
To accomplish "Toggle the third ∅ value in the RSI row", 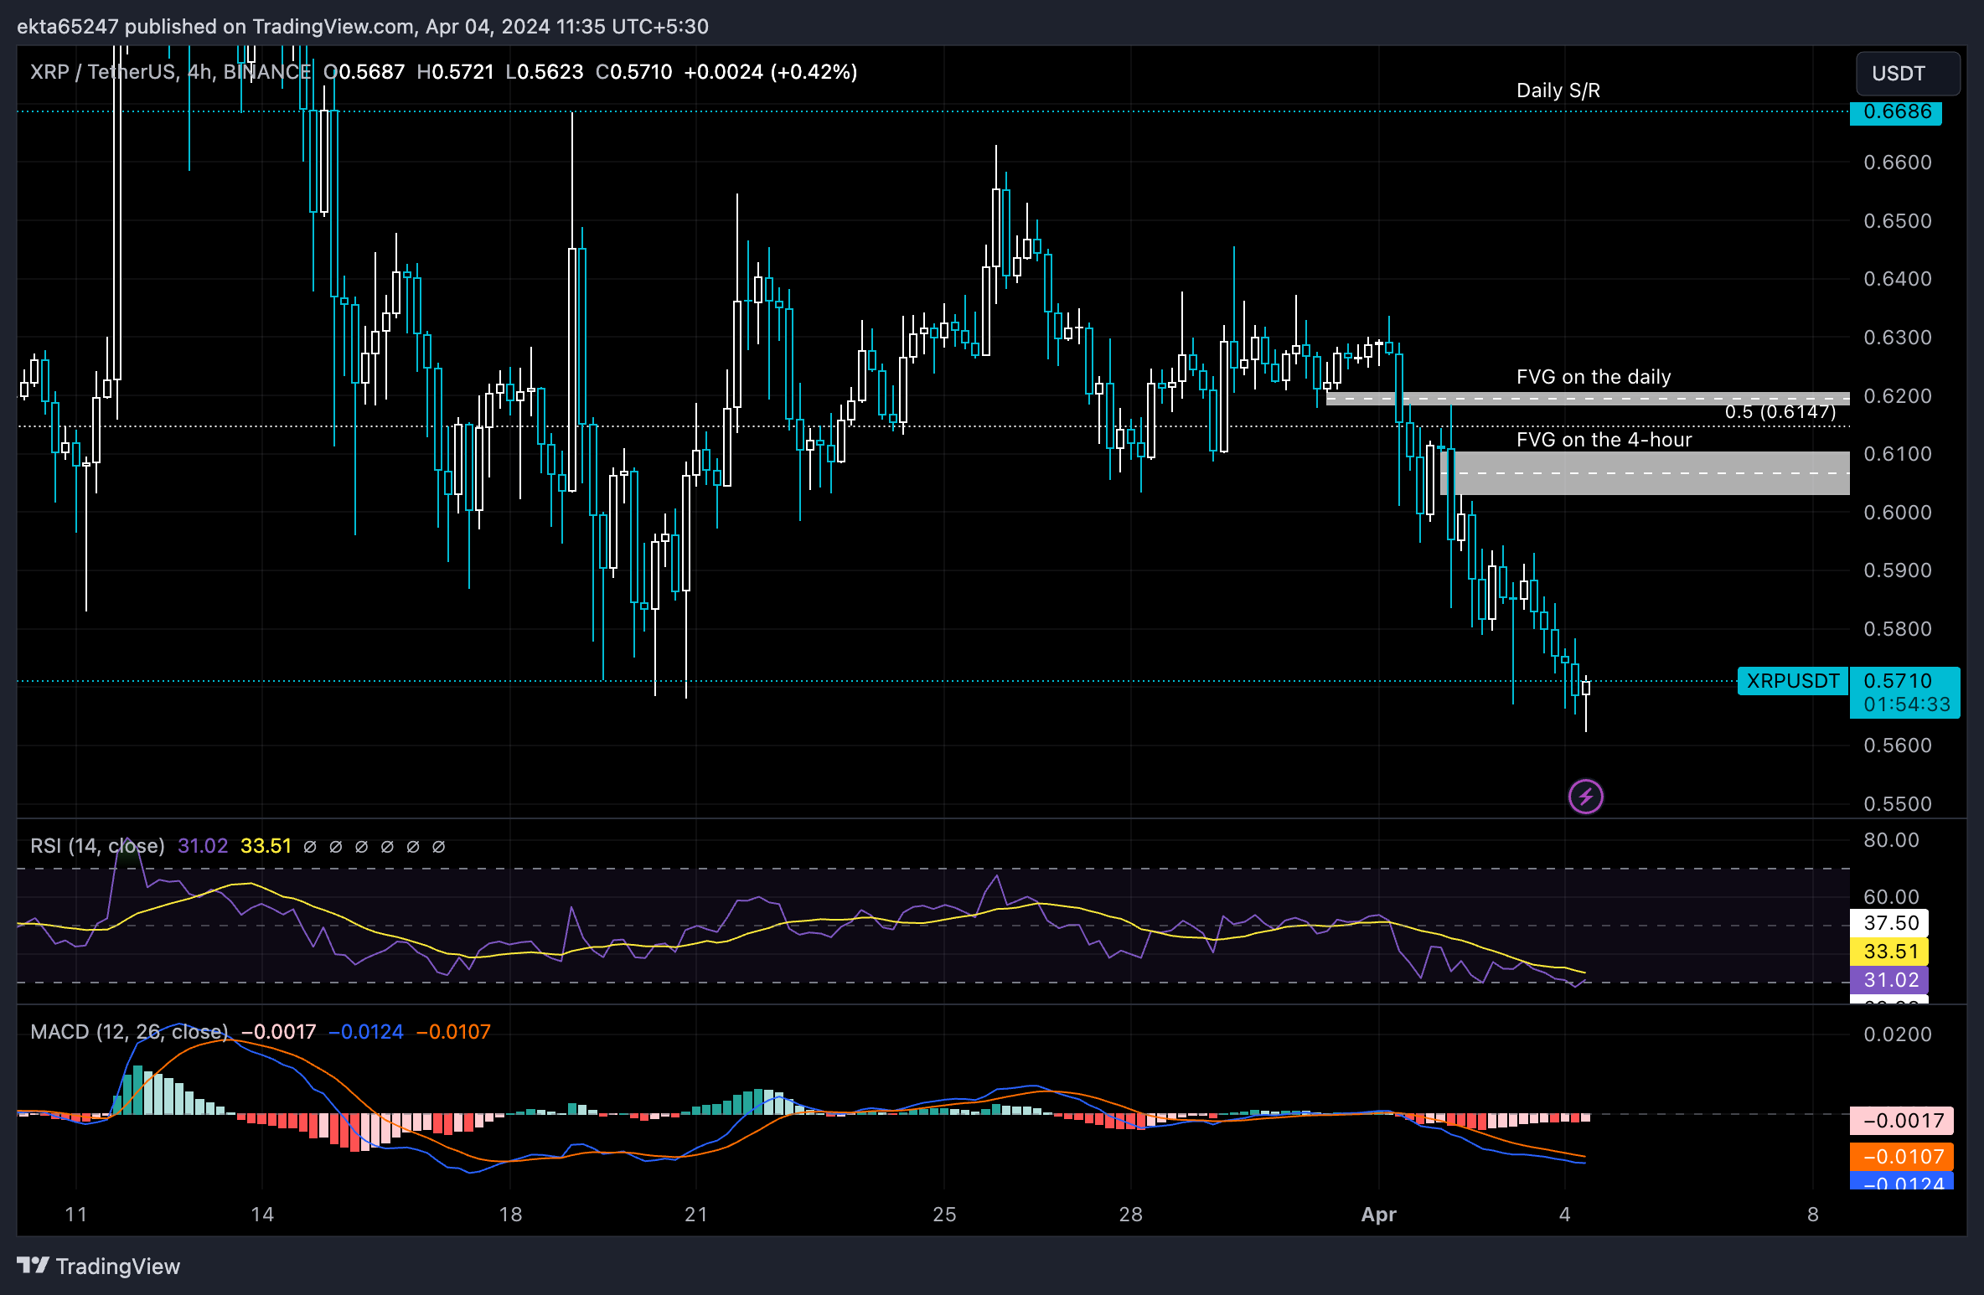I will pyautogui.click(x=361, y=846).
